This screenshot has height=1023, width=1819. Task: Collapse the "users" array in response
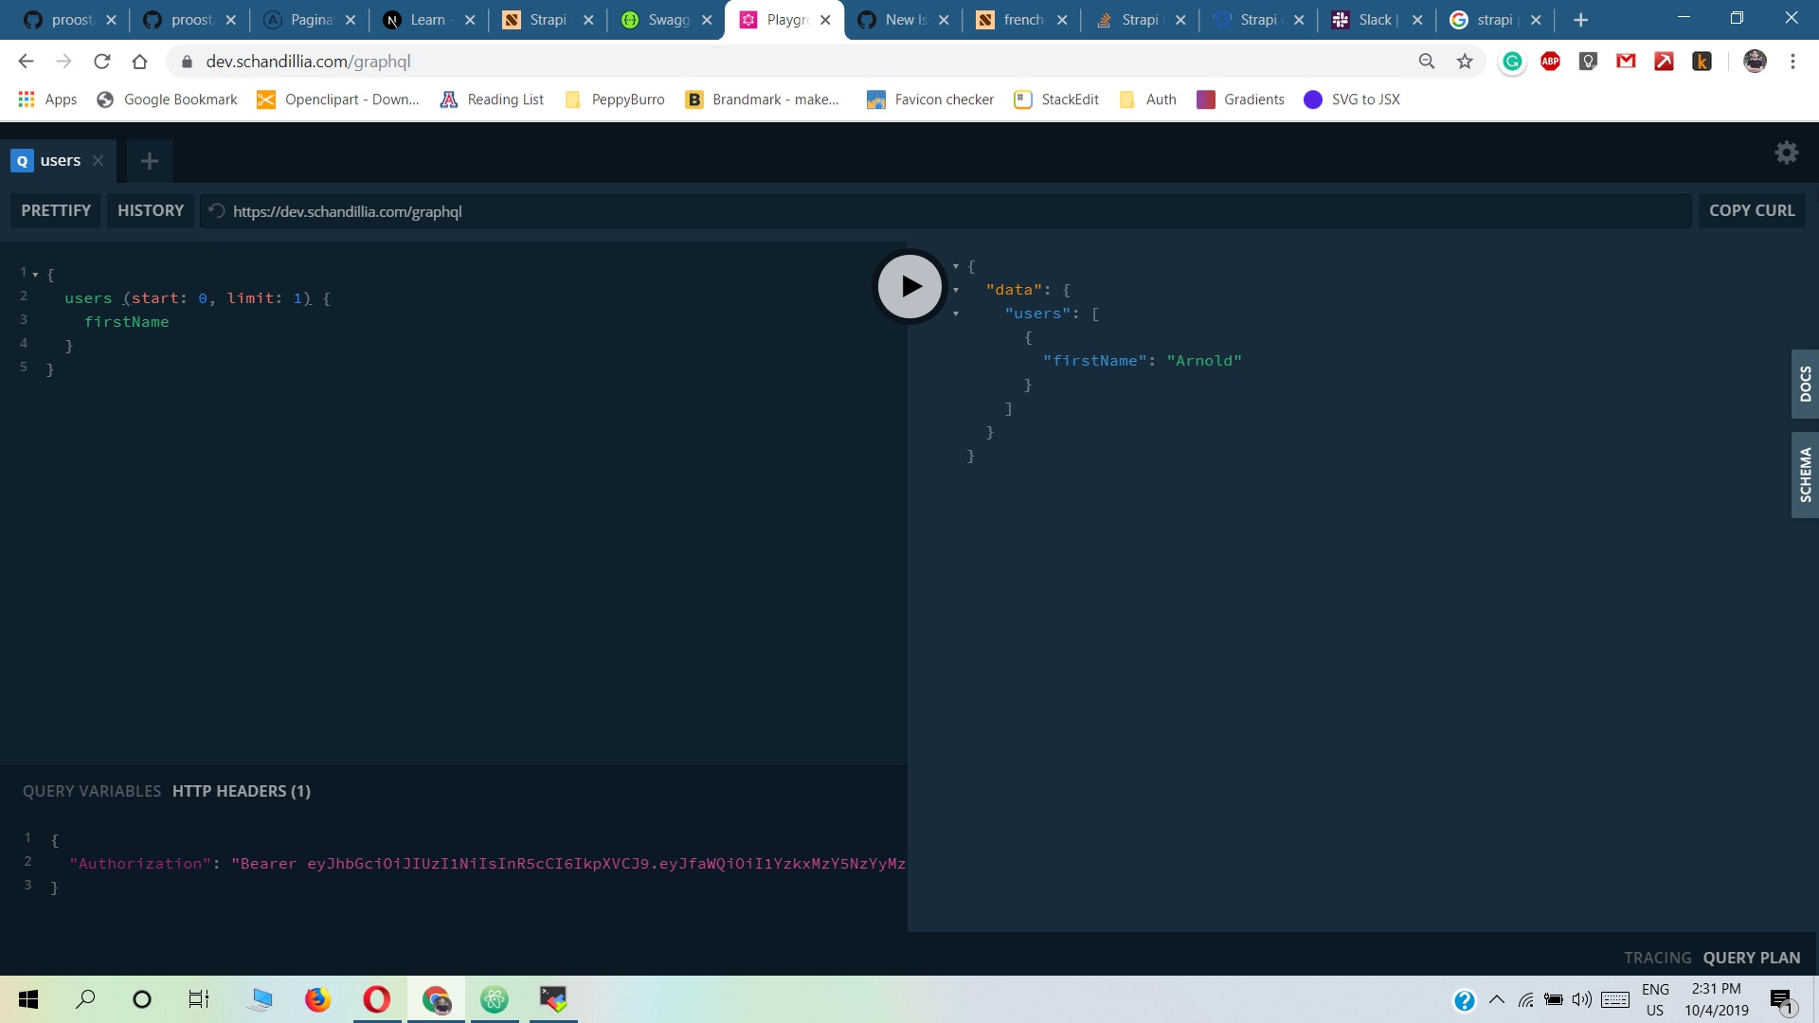pos(956,314)
